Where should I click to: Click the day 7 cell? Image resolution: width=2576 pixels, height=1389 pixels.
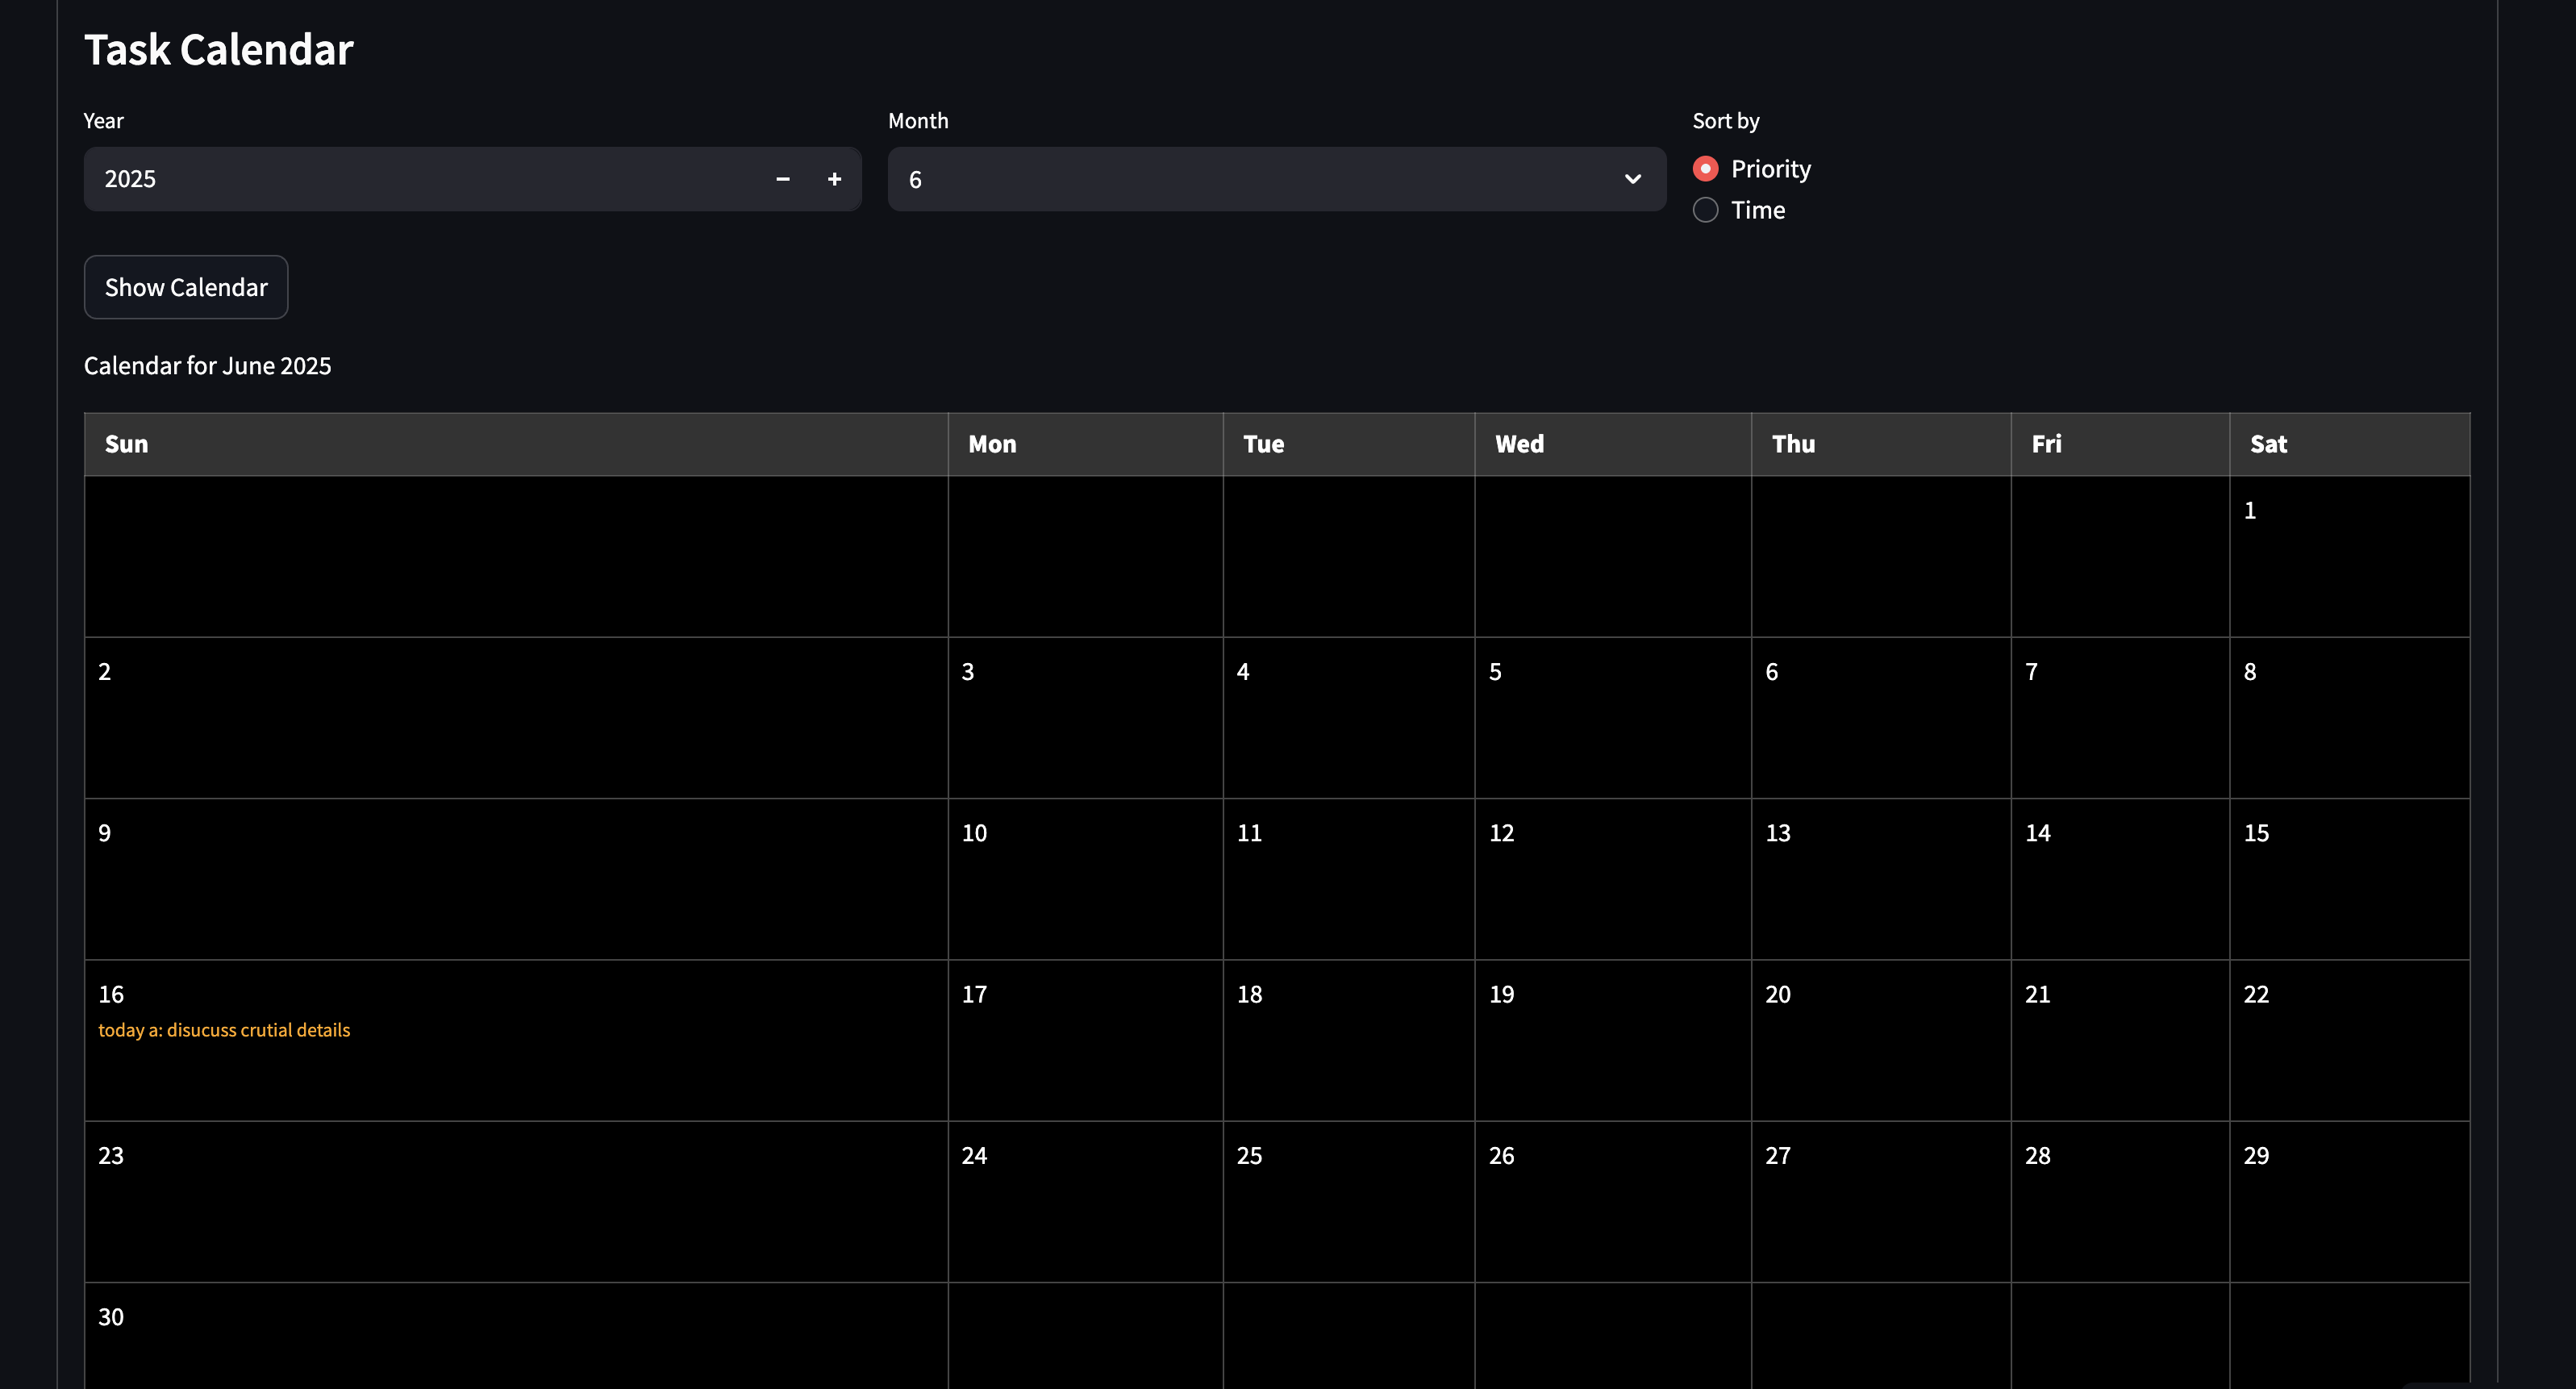click(x=2119, y=717)
